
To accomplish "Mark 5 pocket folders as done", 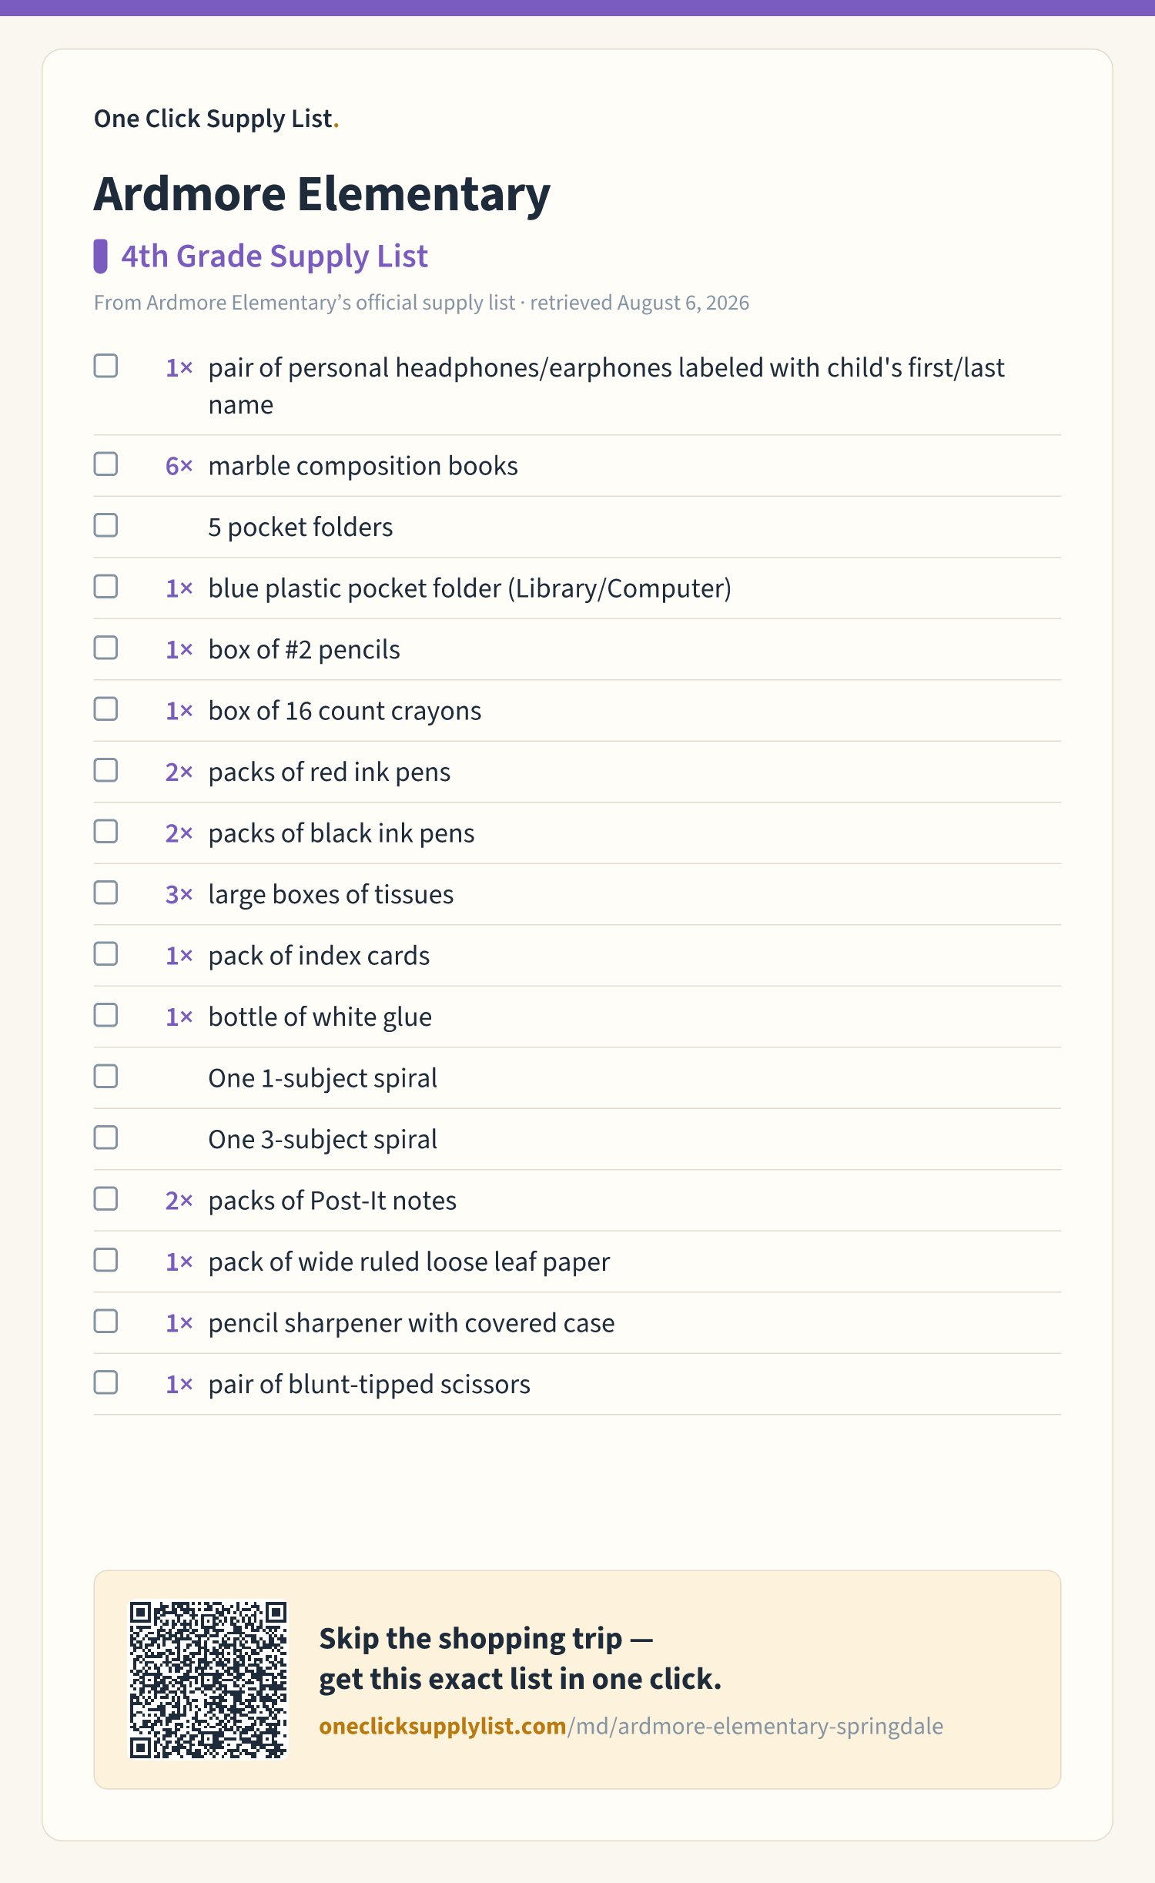I will pos(105,525).
